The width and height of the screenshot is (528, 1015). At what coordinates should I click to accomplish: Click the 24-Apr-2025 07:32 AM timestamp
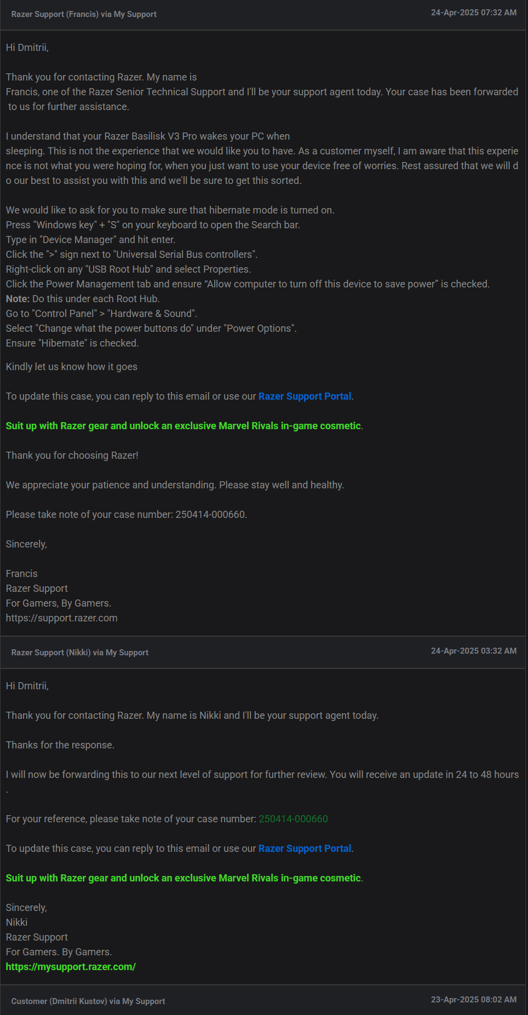(x=474, y=13)
